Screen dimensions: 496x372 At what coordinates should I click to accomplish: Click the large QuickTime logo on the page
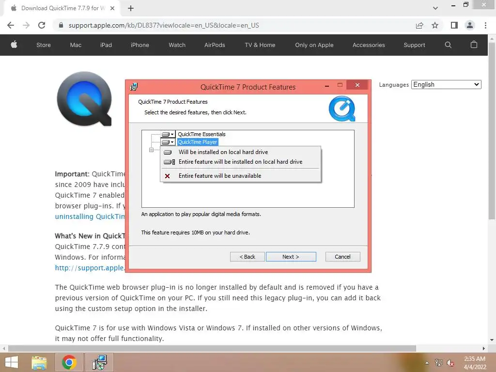pos(84,99)
